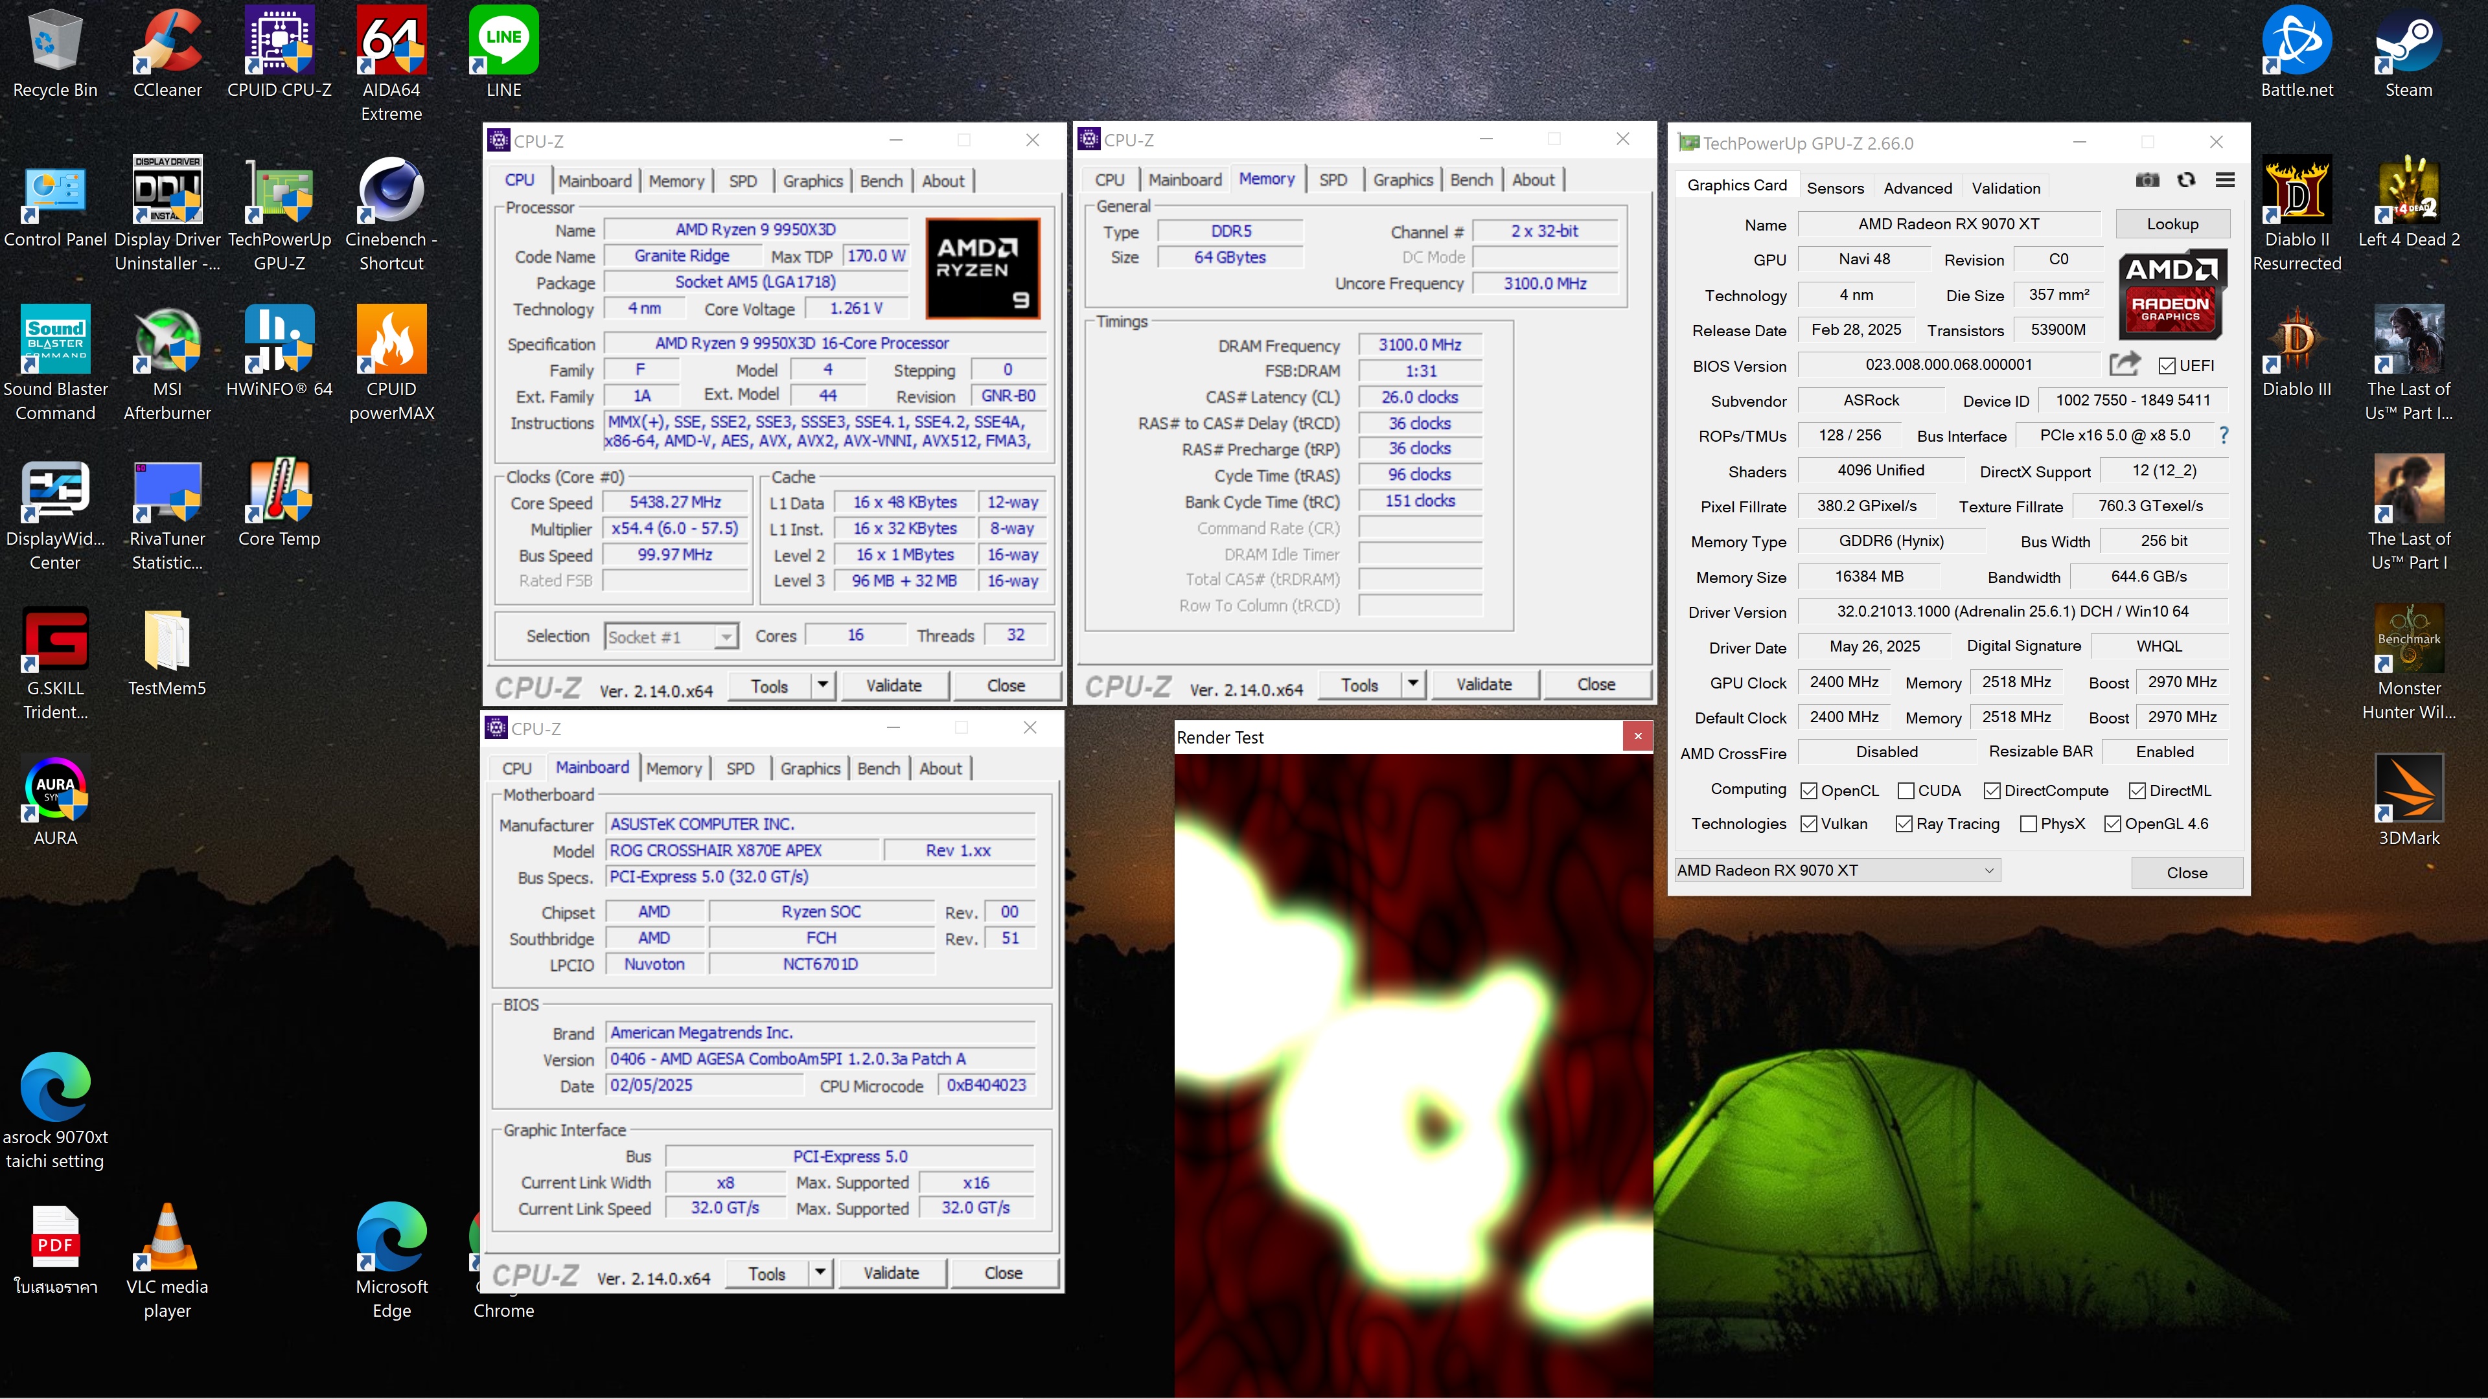Open the Diablo II Resurrected shortcut
The height and width of the screenshot is (1399, 2488).
click(x=2297, y=212)
